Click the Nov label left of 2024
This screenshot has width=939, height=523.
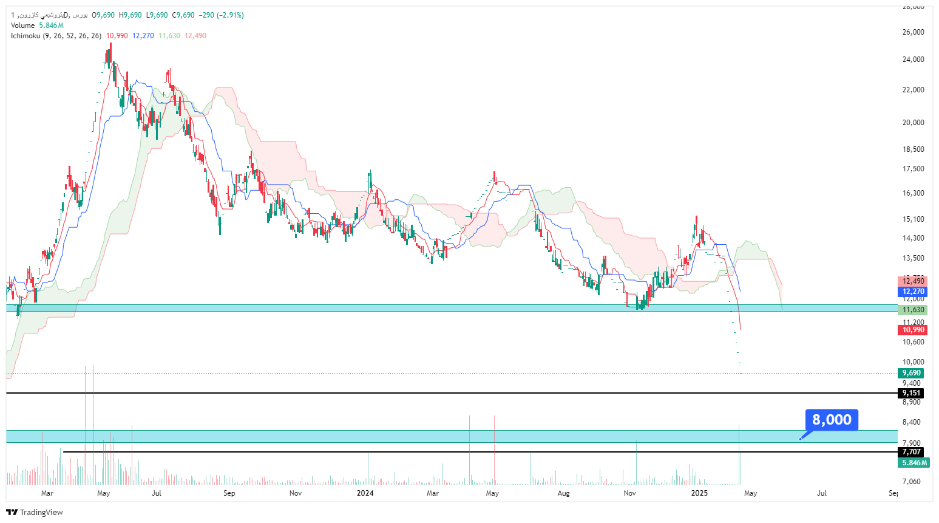point(296,493)
